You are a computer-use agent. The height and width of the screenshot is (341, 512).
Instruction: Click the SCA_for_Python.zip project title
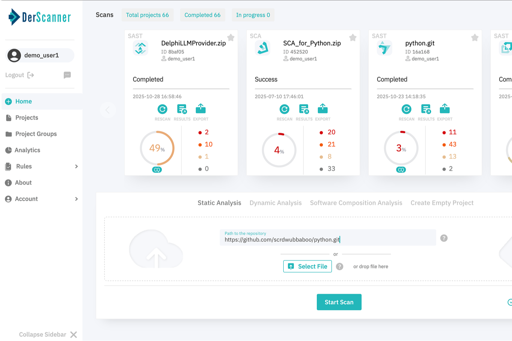312,43
